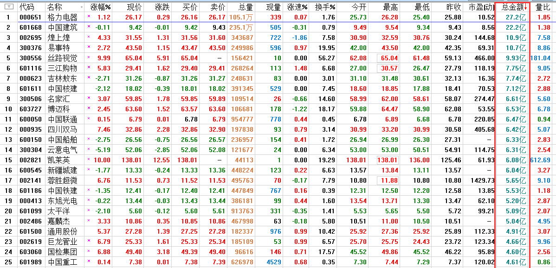Click stock code 601668

31,27
